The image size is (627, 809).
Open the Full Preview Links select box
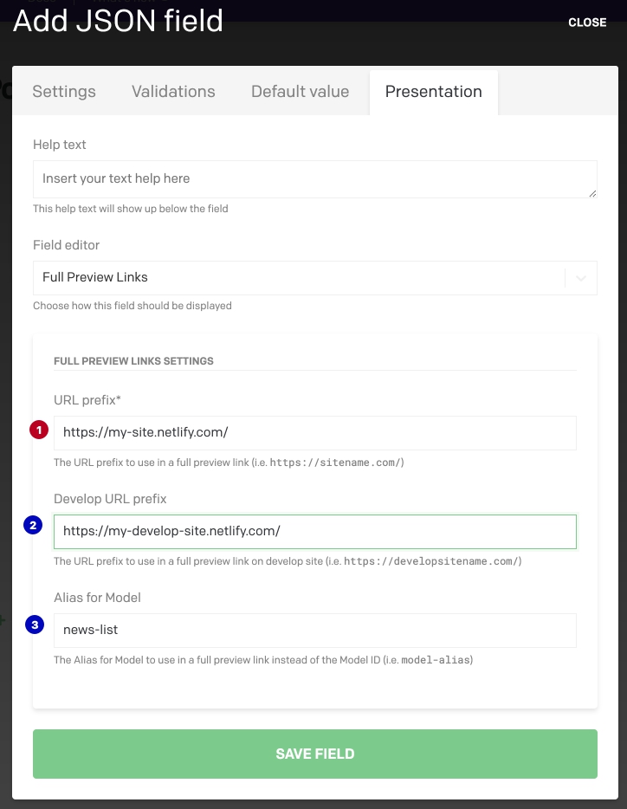coord(299,278)
